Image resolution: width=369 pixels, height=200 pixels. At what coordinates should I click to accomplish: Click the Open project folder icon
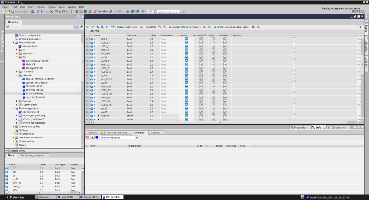(9, 12)
